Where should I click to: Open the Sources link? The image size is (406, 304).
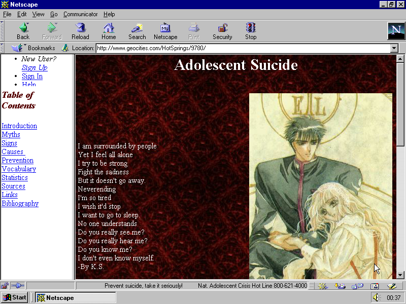[14, 186]
